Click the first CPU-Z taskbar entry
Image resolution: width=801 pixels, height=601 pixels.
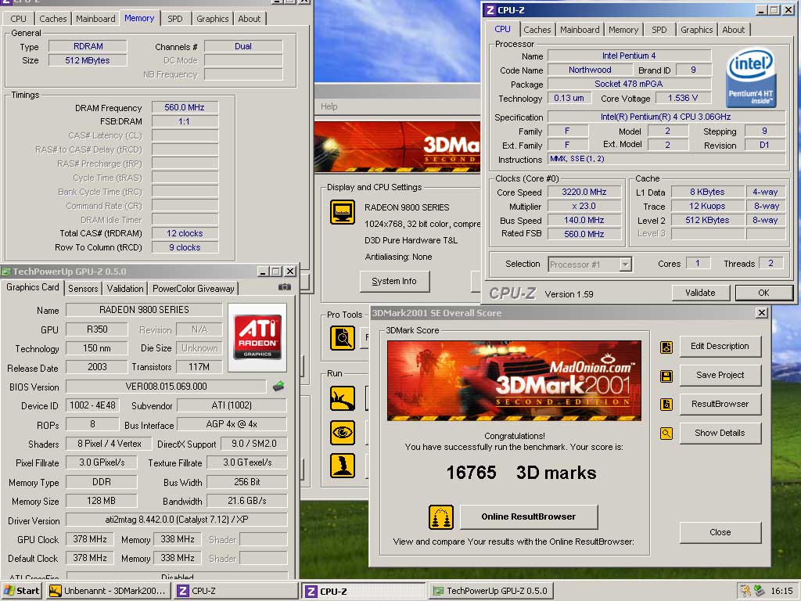pos(236,591)
